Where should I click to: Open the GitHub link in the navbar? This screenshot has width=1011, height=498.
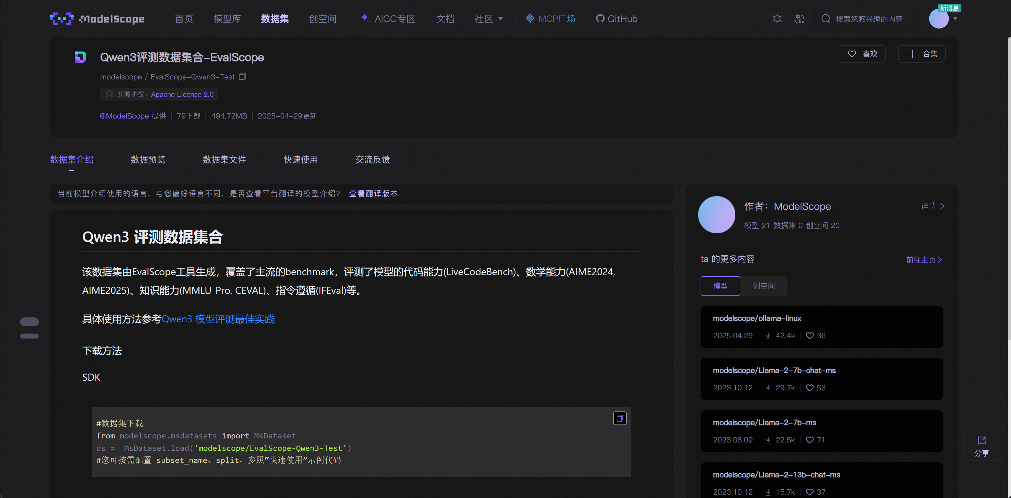(616, 19)
